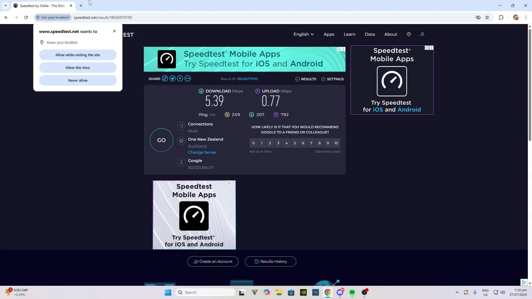This screenshot has width=532, height=299.
Task: Start a new test with GO
Action: 161,140
